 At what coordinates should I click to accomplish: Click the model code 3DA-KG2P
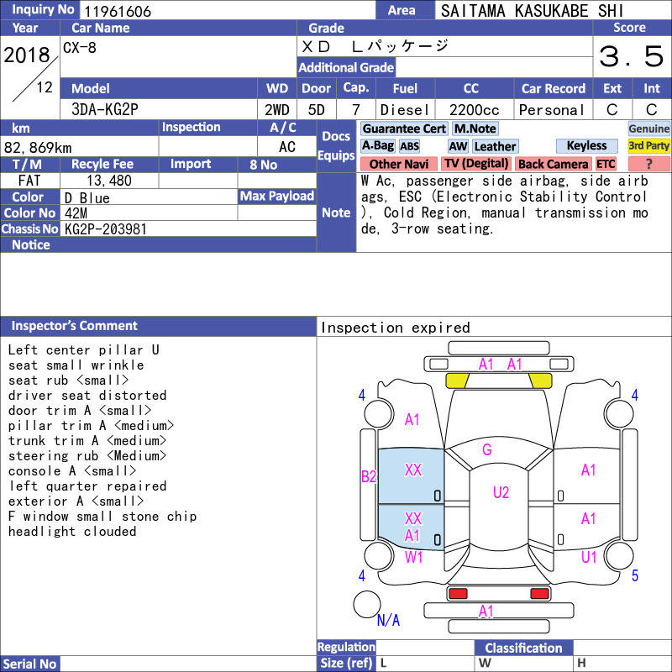click(105, 110)
